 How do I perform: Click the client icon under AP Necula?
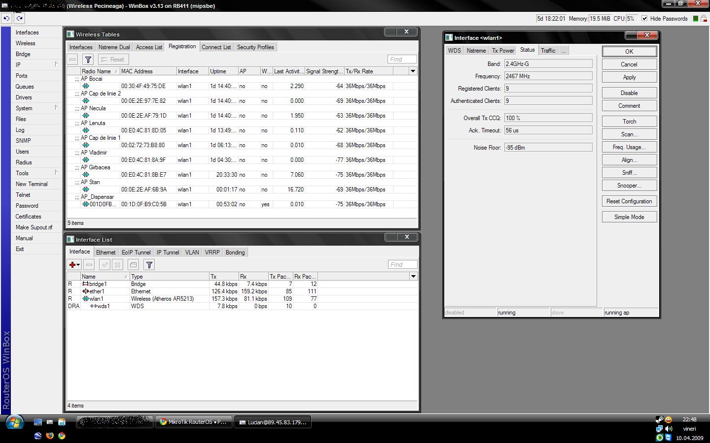pos(85,116)
